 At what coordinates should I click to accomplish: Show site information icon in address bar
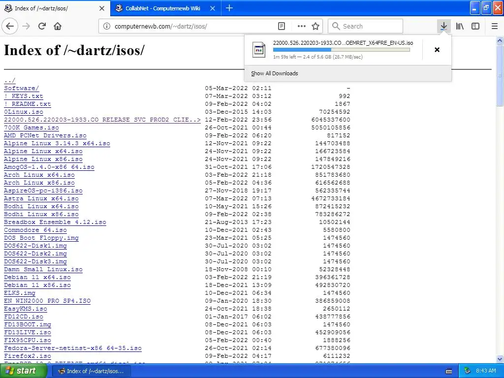[107, 27]
